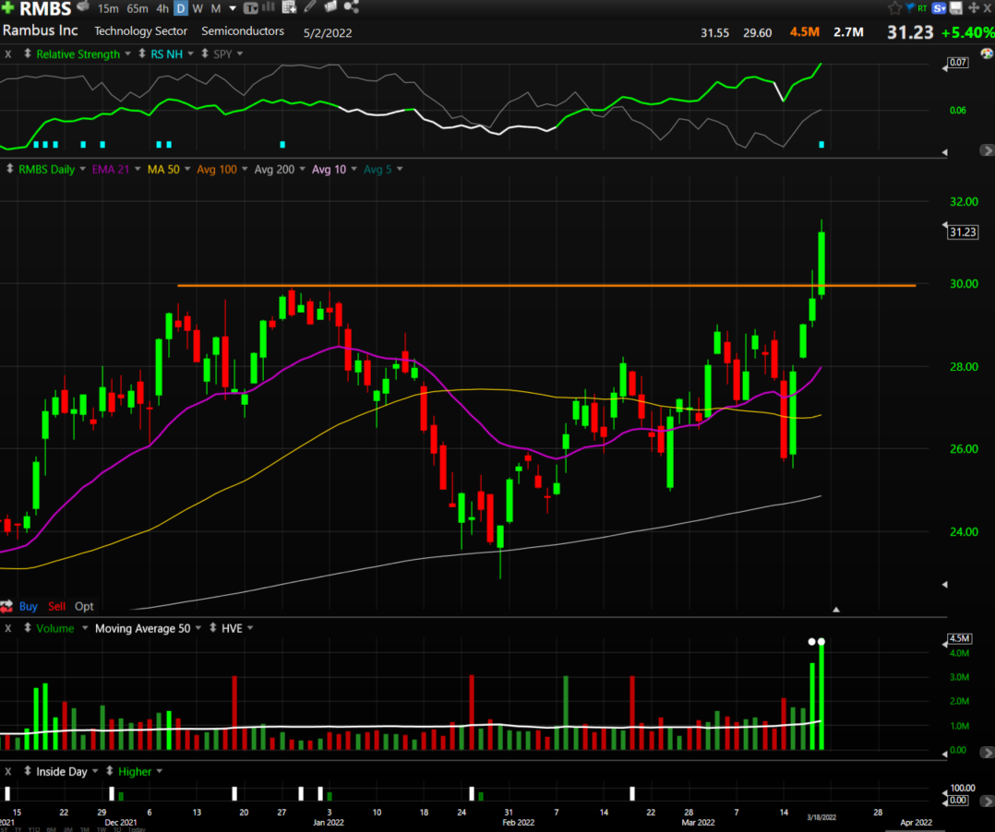Switch to the 65m timeframe
The height and width of the screenshot is (832, 995).
137,8
